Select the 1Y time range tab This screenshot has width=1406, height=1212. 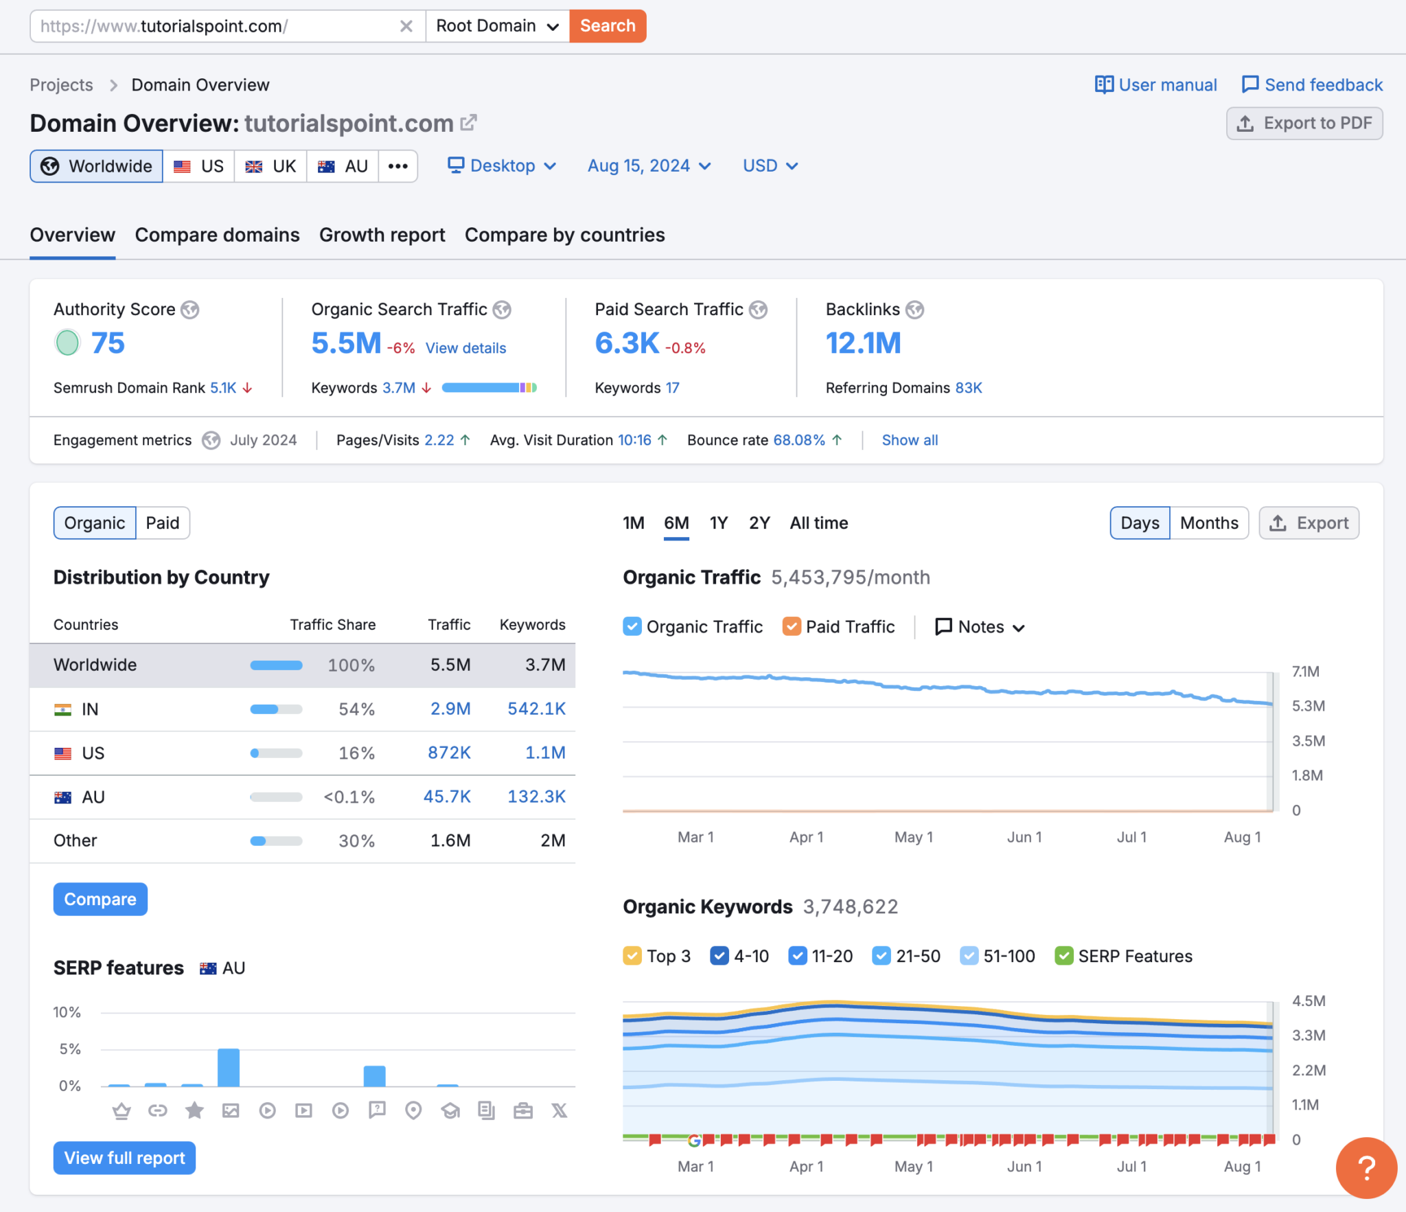[x=718, y=523]
